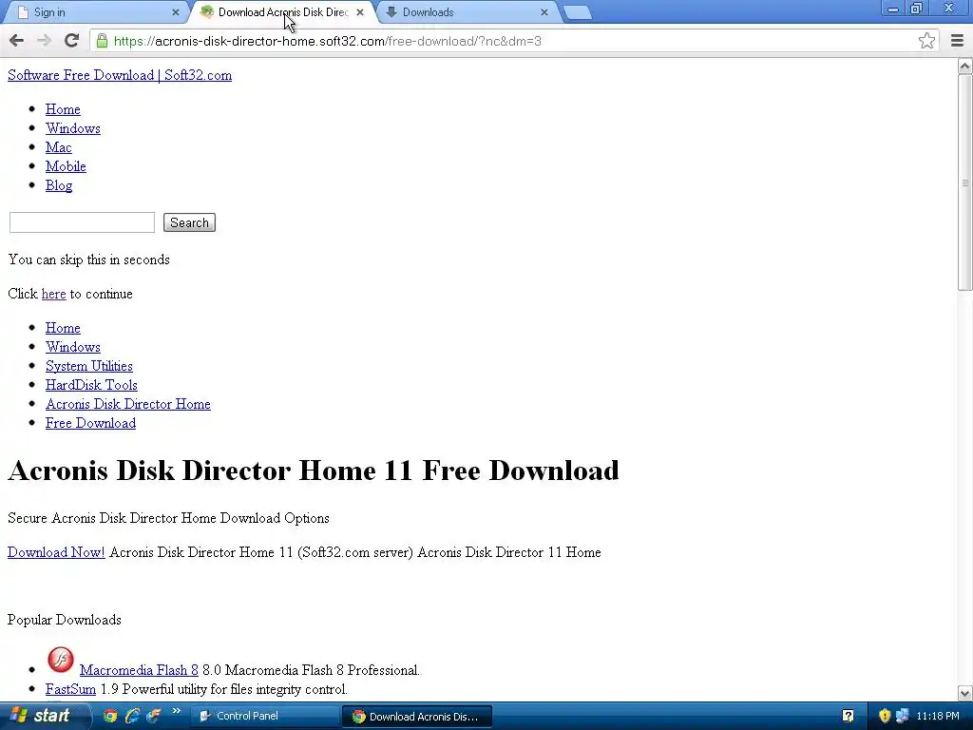
Task: Click the third quick launch icon
Action: tap(153, 716)
